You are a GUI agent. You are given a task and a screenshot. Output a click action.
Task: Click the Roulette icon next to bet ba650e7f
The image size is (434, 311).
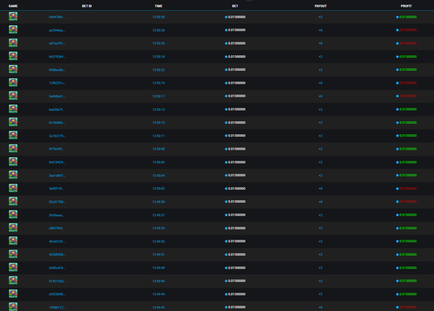coord(13,109)
